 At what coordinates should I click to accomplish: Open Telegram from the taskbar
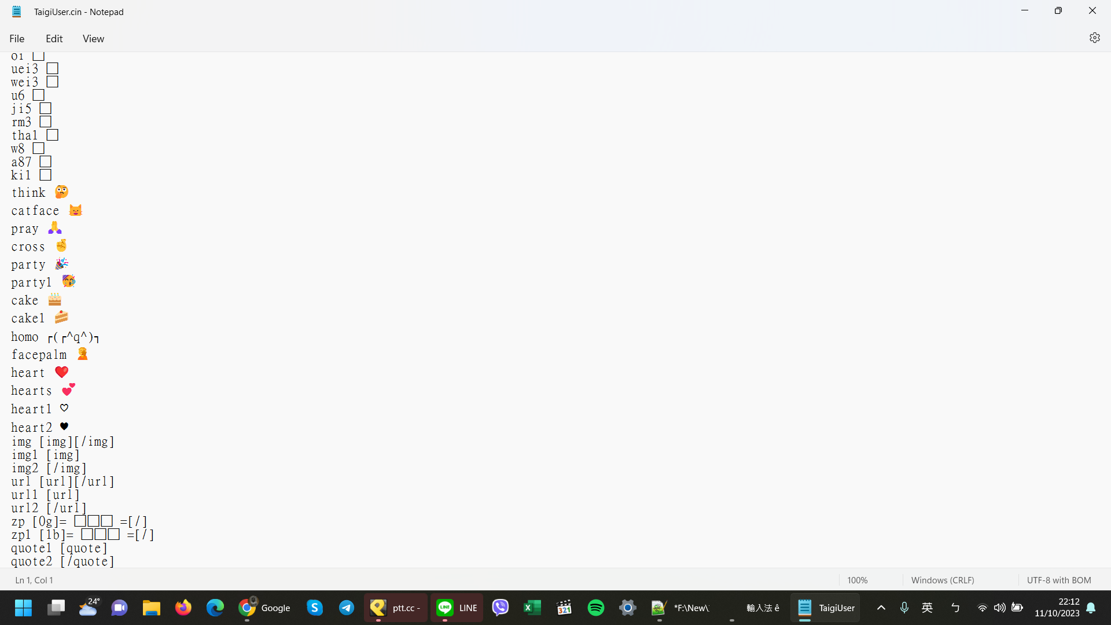pos(347,608)
